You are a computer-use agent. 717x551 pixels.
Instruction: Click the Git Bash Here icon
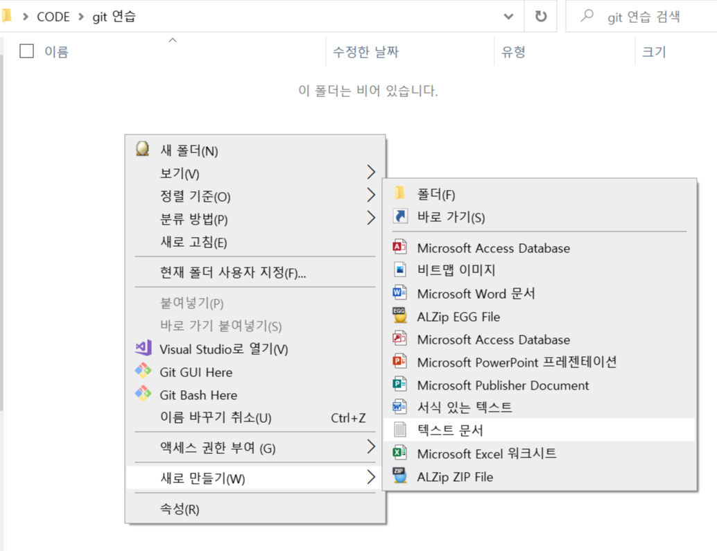[143, 394]
